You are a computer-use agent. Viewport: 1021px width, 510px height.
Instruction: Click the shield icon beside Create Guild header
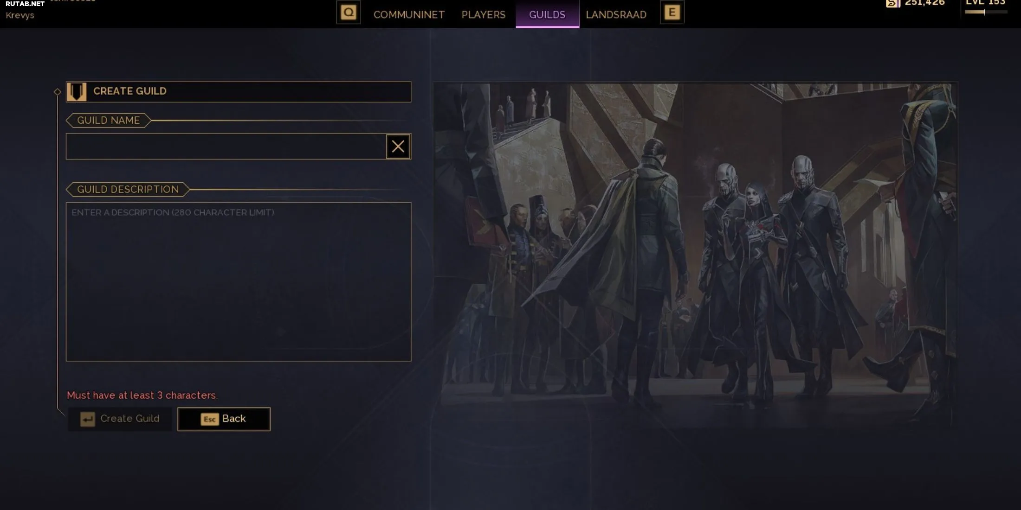pyautogui.click(x=77, y=92)
